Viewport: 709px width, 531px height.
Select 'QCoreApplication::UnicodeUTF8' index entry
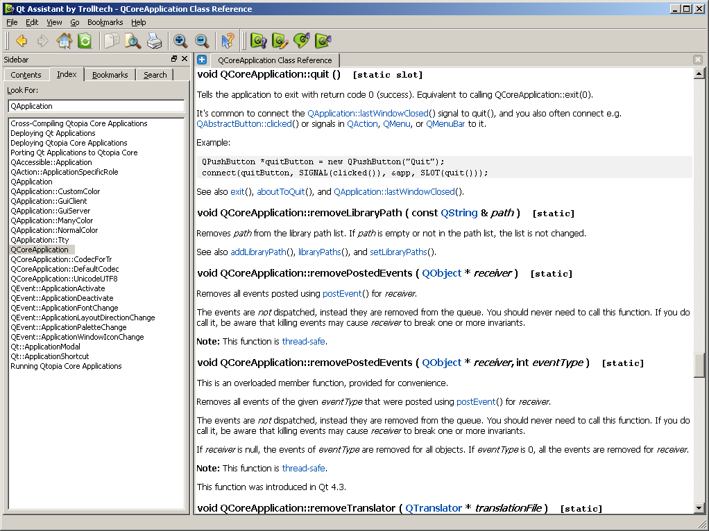tap(64, 279)
